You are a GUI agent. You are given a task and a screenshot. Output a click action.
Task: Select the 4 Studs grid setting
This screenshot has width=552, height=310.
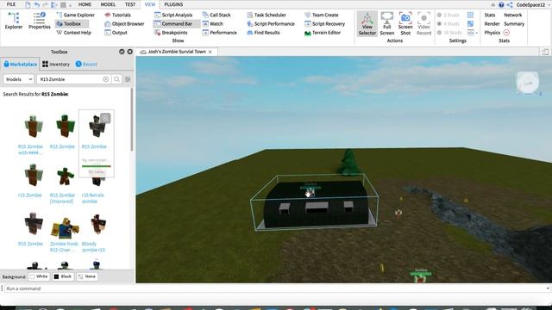pos(448,23)
